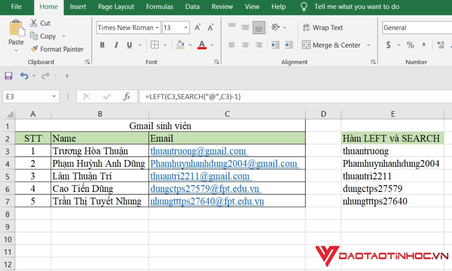Select the Percent Style number format
The height and width of the screenshot is (271, 452).
(x=410, y=45)
